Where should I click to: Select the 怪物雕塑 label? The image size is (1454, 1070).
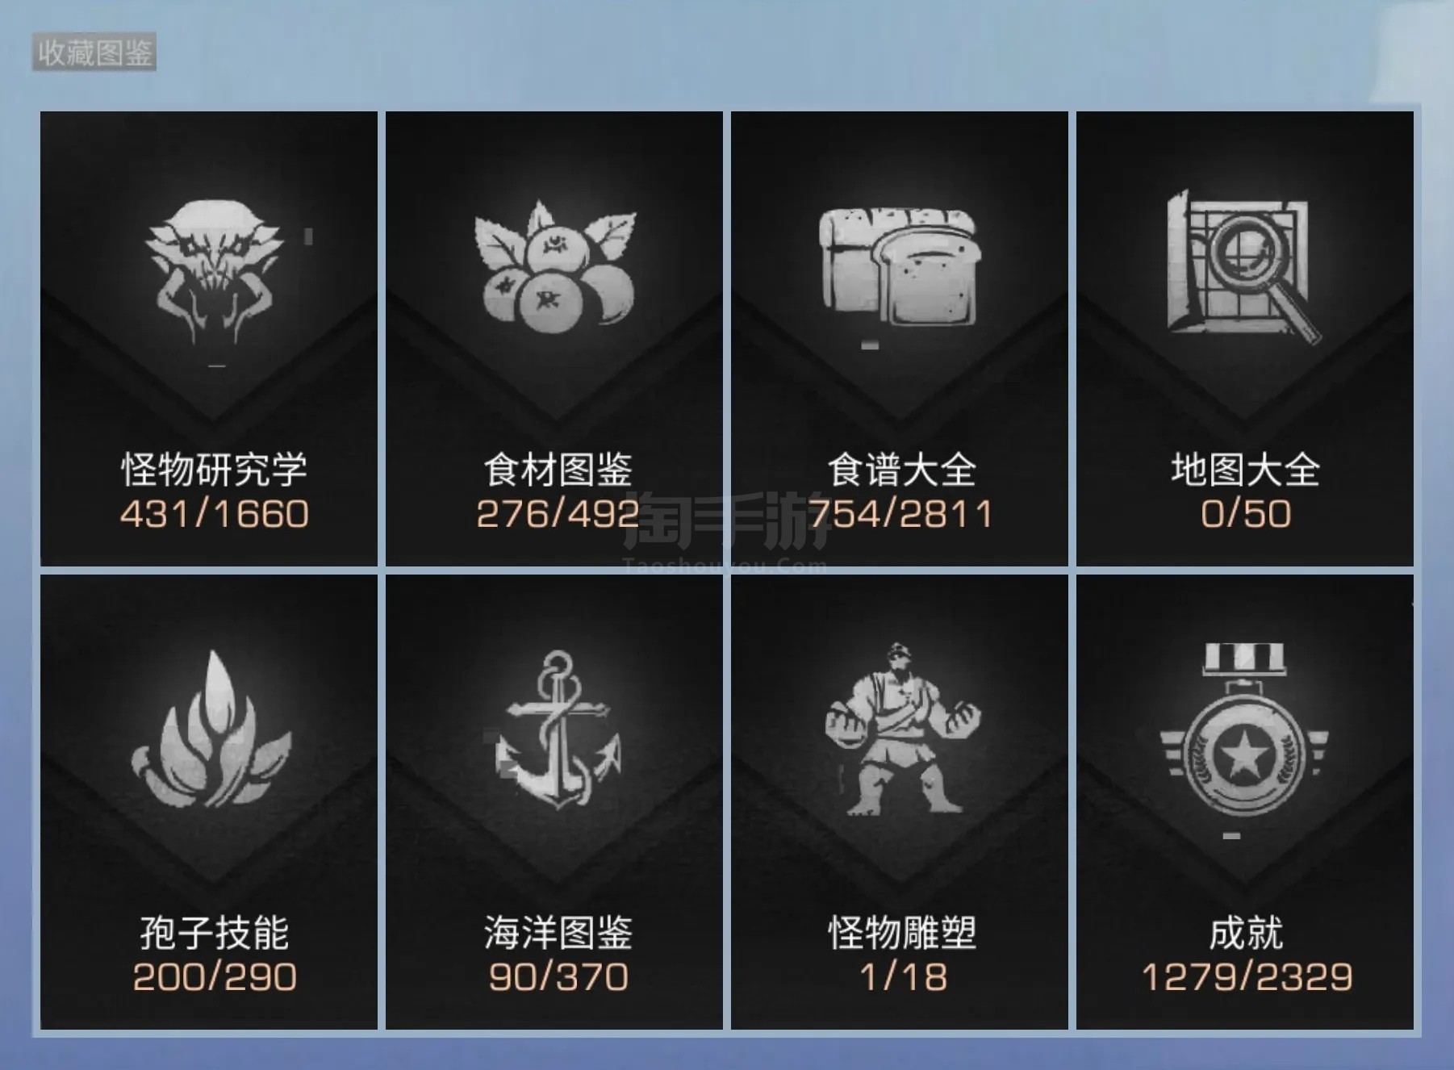coord(901,933)
